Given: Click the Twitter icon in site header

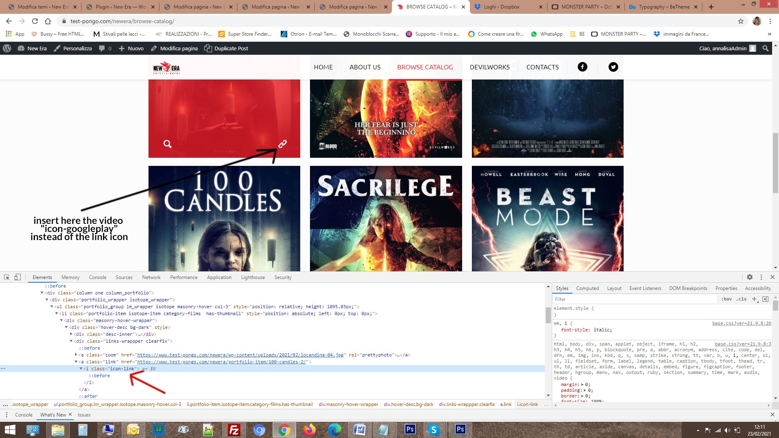Looking at the screenshot, I should click(x=613, y=67).
